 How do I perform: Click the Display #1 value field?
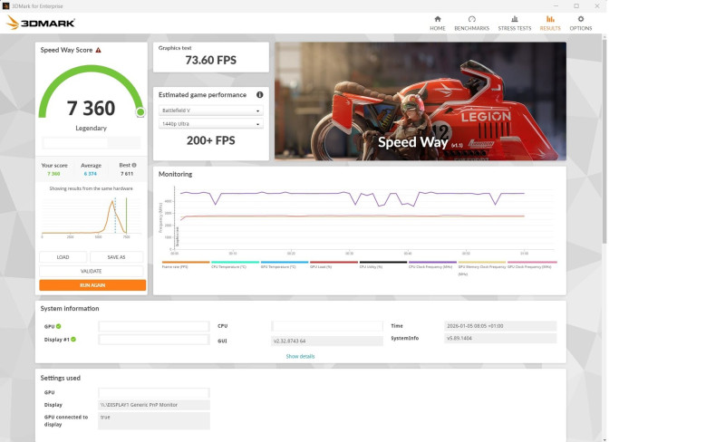154,340
